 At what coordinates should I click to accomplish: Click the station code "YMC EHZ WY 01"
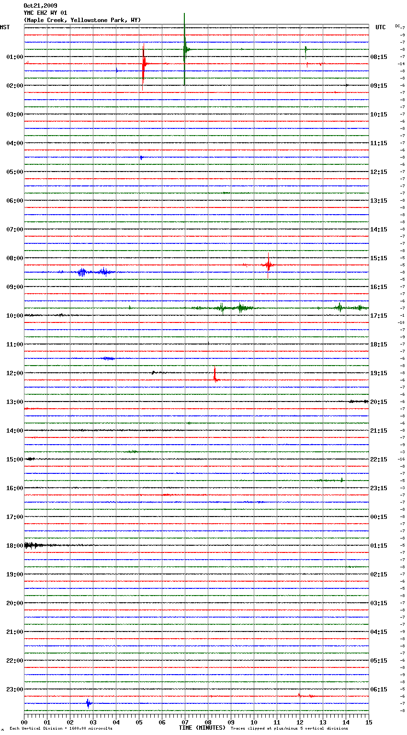[45, 13]
